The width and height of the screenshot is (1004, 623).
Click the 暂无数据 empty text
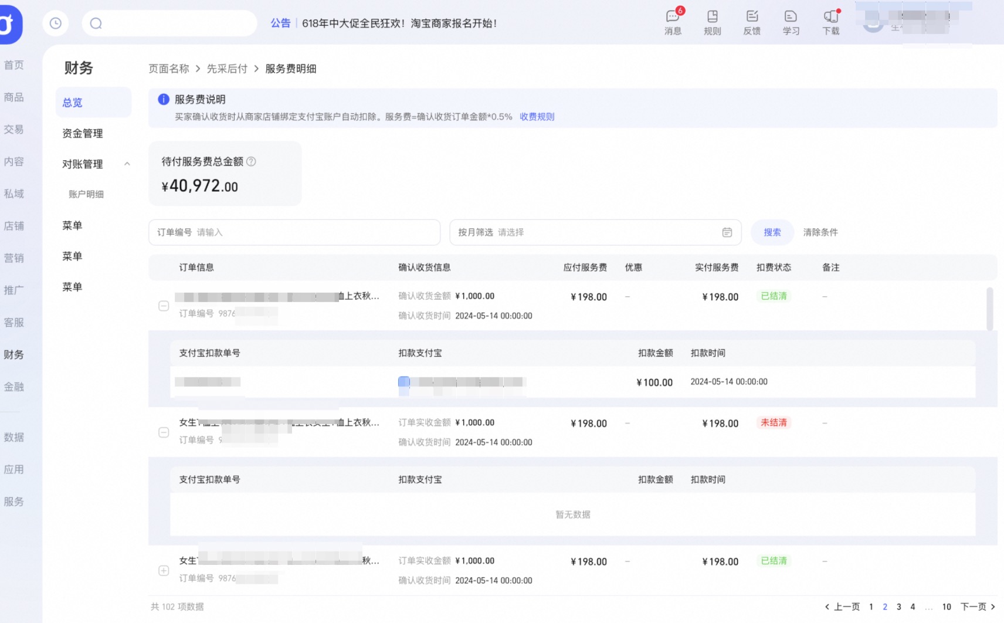573,514
